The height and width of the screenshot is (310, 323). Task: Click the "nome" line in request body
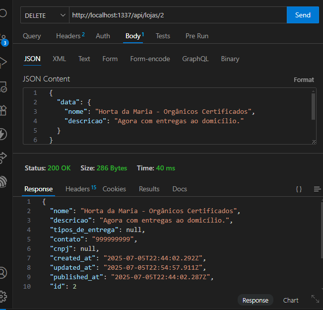[160, 112]
